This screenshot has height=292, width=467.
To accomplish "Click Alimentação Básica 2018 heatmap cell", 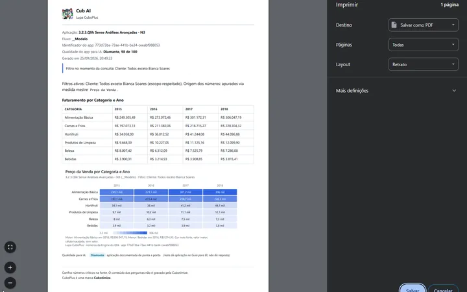I will tap(220, 192).
